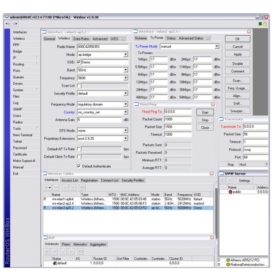The height and width of the screenshot is (280, 280).
Task: Click the Traceroute To address field
Action: pos(256,127)
